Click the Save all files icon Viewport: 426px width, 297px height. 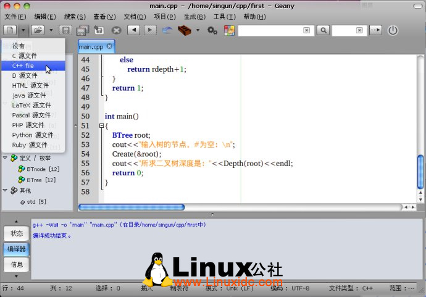tap(83, 30)
